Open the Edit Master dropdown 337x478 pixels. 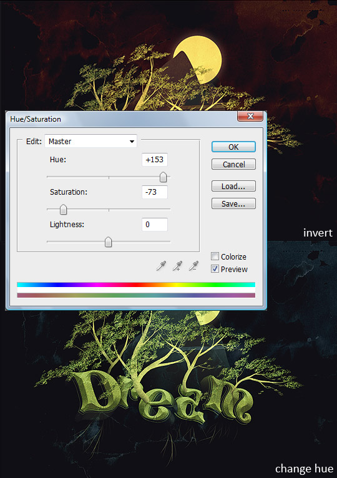tap(90, 141)
